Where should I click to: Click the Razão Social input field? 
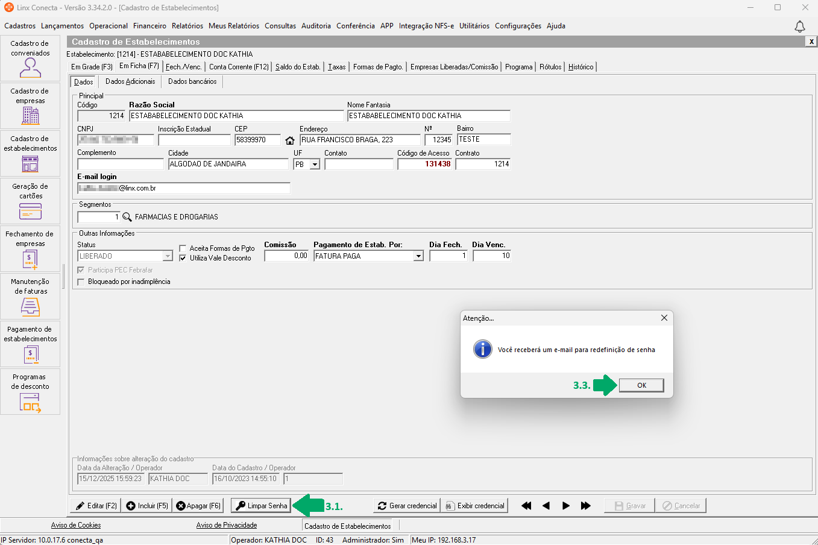pos(236,116)
